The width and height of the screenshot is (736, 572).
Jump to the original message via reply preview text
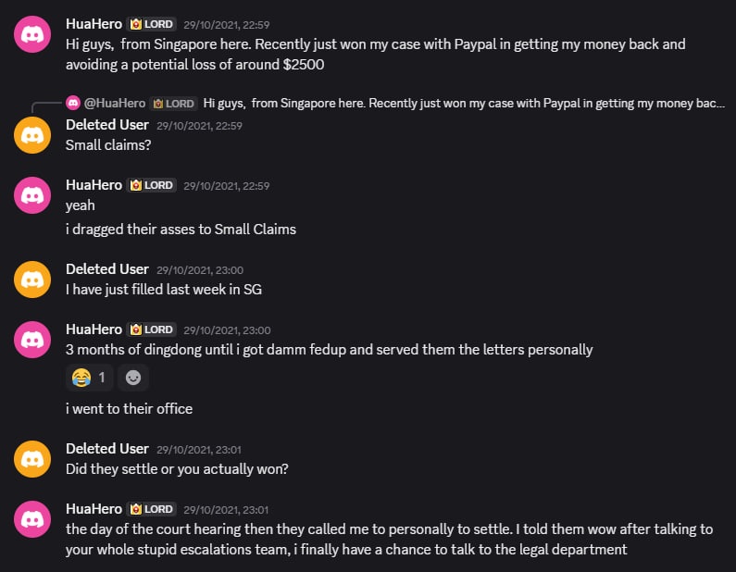(x=463, y=103)
